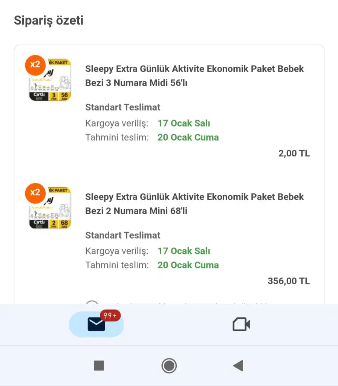Open Sleepy Extra 3 Numara Midi 56'lı title
Viewport: 338px width, 386px height.
(x=194, y=76)
